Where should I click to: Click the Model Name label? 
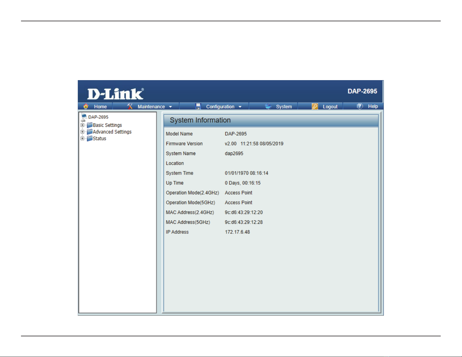pos(179,134)
